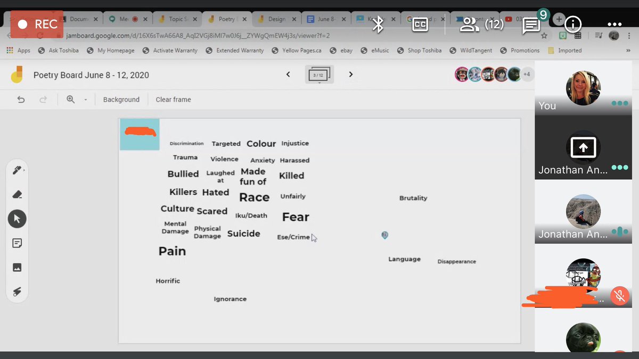Screen dimensions: 639x359
Task: Select the word "Ignorance" on the board
Action: coord(230,299)
